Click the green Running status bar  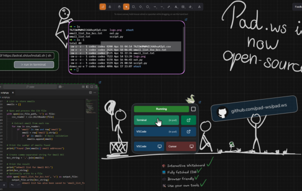click(x=162, y=109)
